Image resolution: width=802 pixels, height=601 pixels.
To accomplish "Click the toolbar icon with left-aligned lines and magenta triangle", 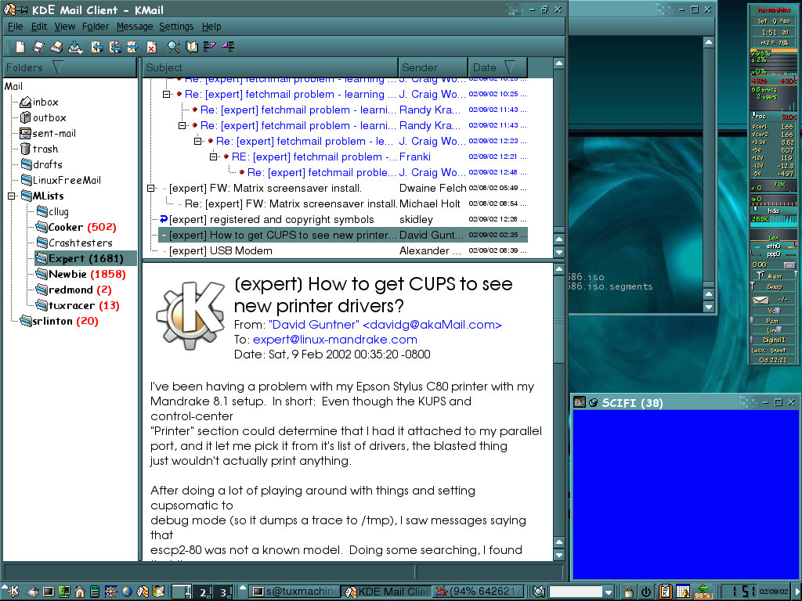I will click(x=210, y=47).
